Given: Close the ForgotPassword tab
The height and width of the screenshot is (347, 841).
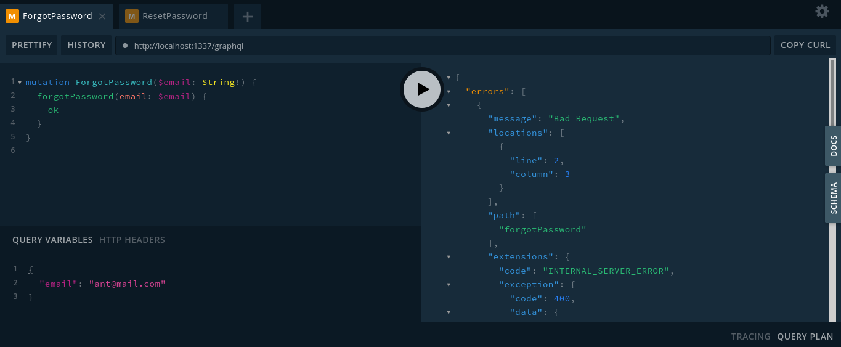Looking at the screenshot, I should tap(102, 17).
